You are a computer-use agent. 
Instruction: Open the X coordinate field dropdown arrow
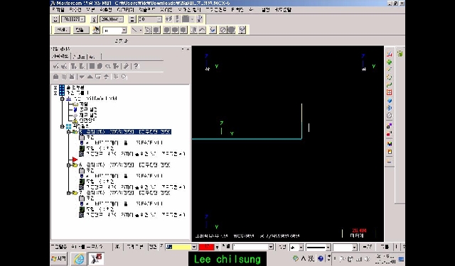[82, 19]
